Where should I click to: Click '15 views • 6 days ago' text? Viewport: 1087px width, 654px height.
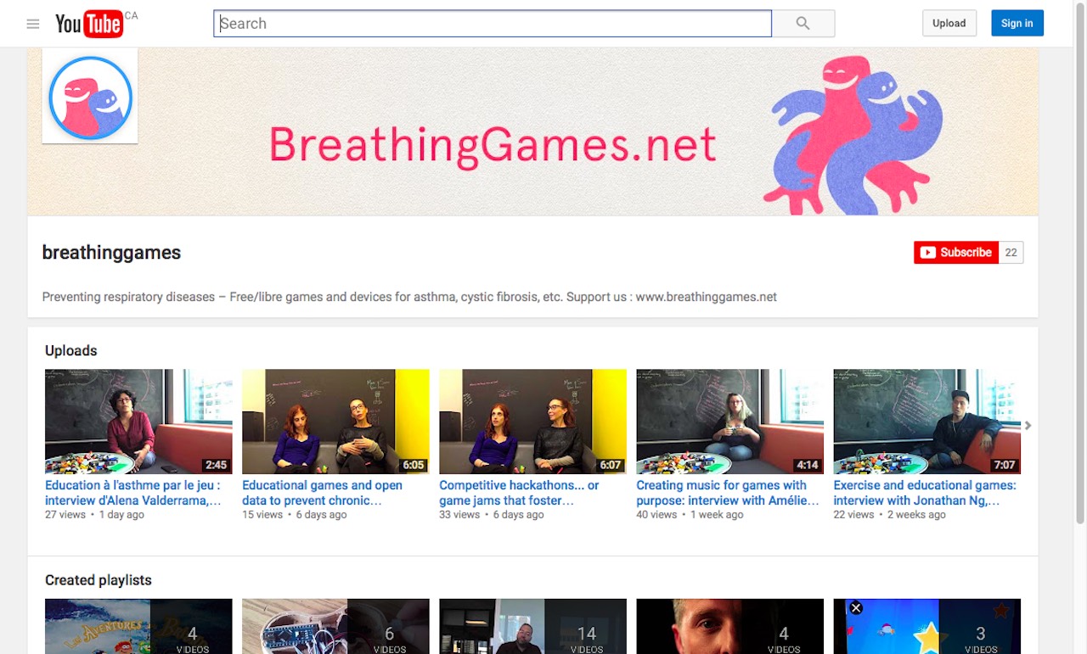[294, 515]
